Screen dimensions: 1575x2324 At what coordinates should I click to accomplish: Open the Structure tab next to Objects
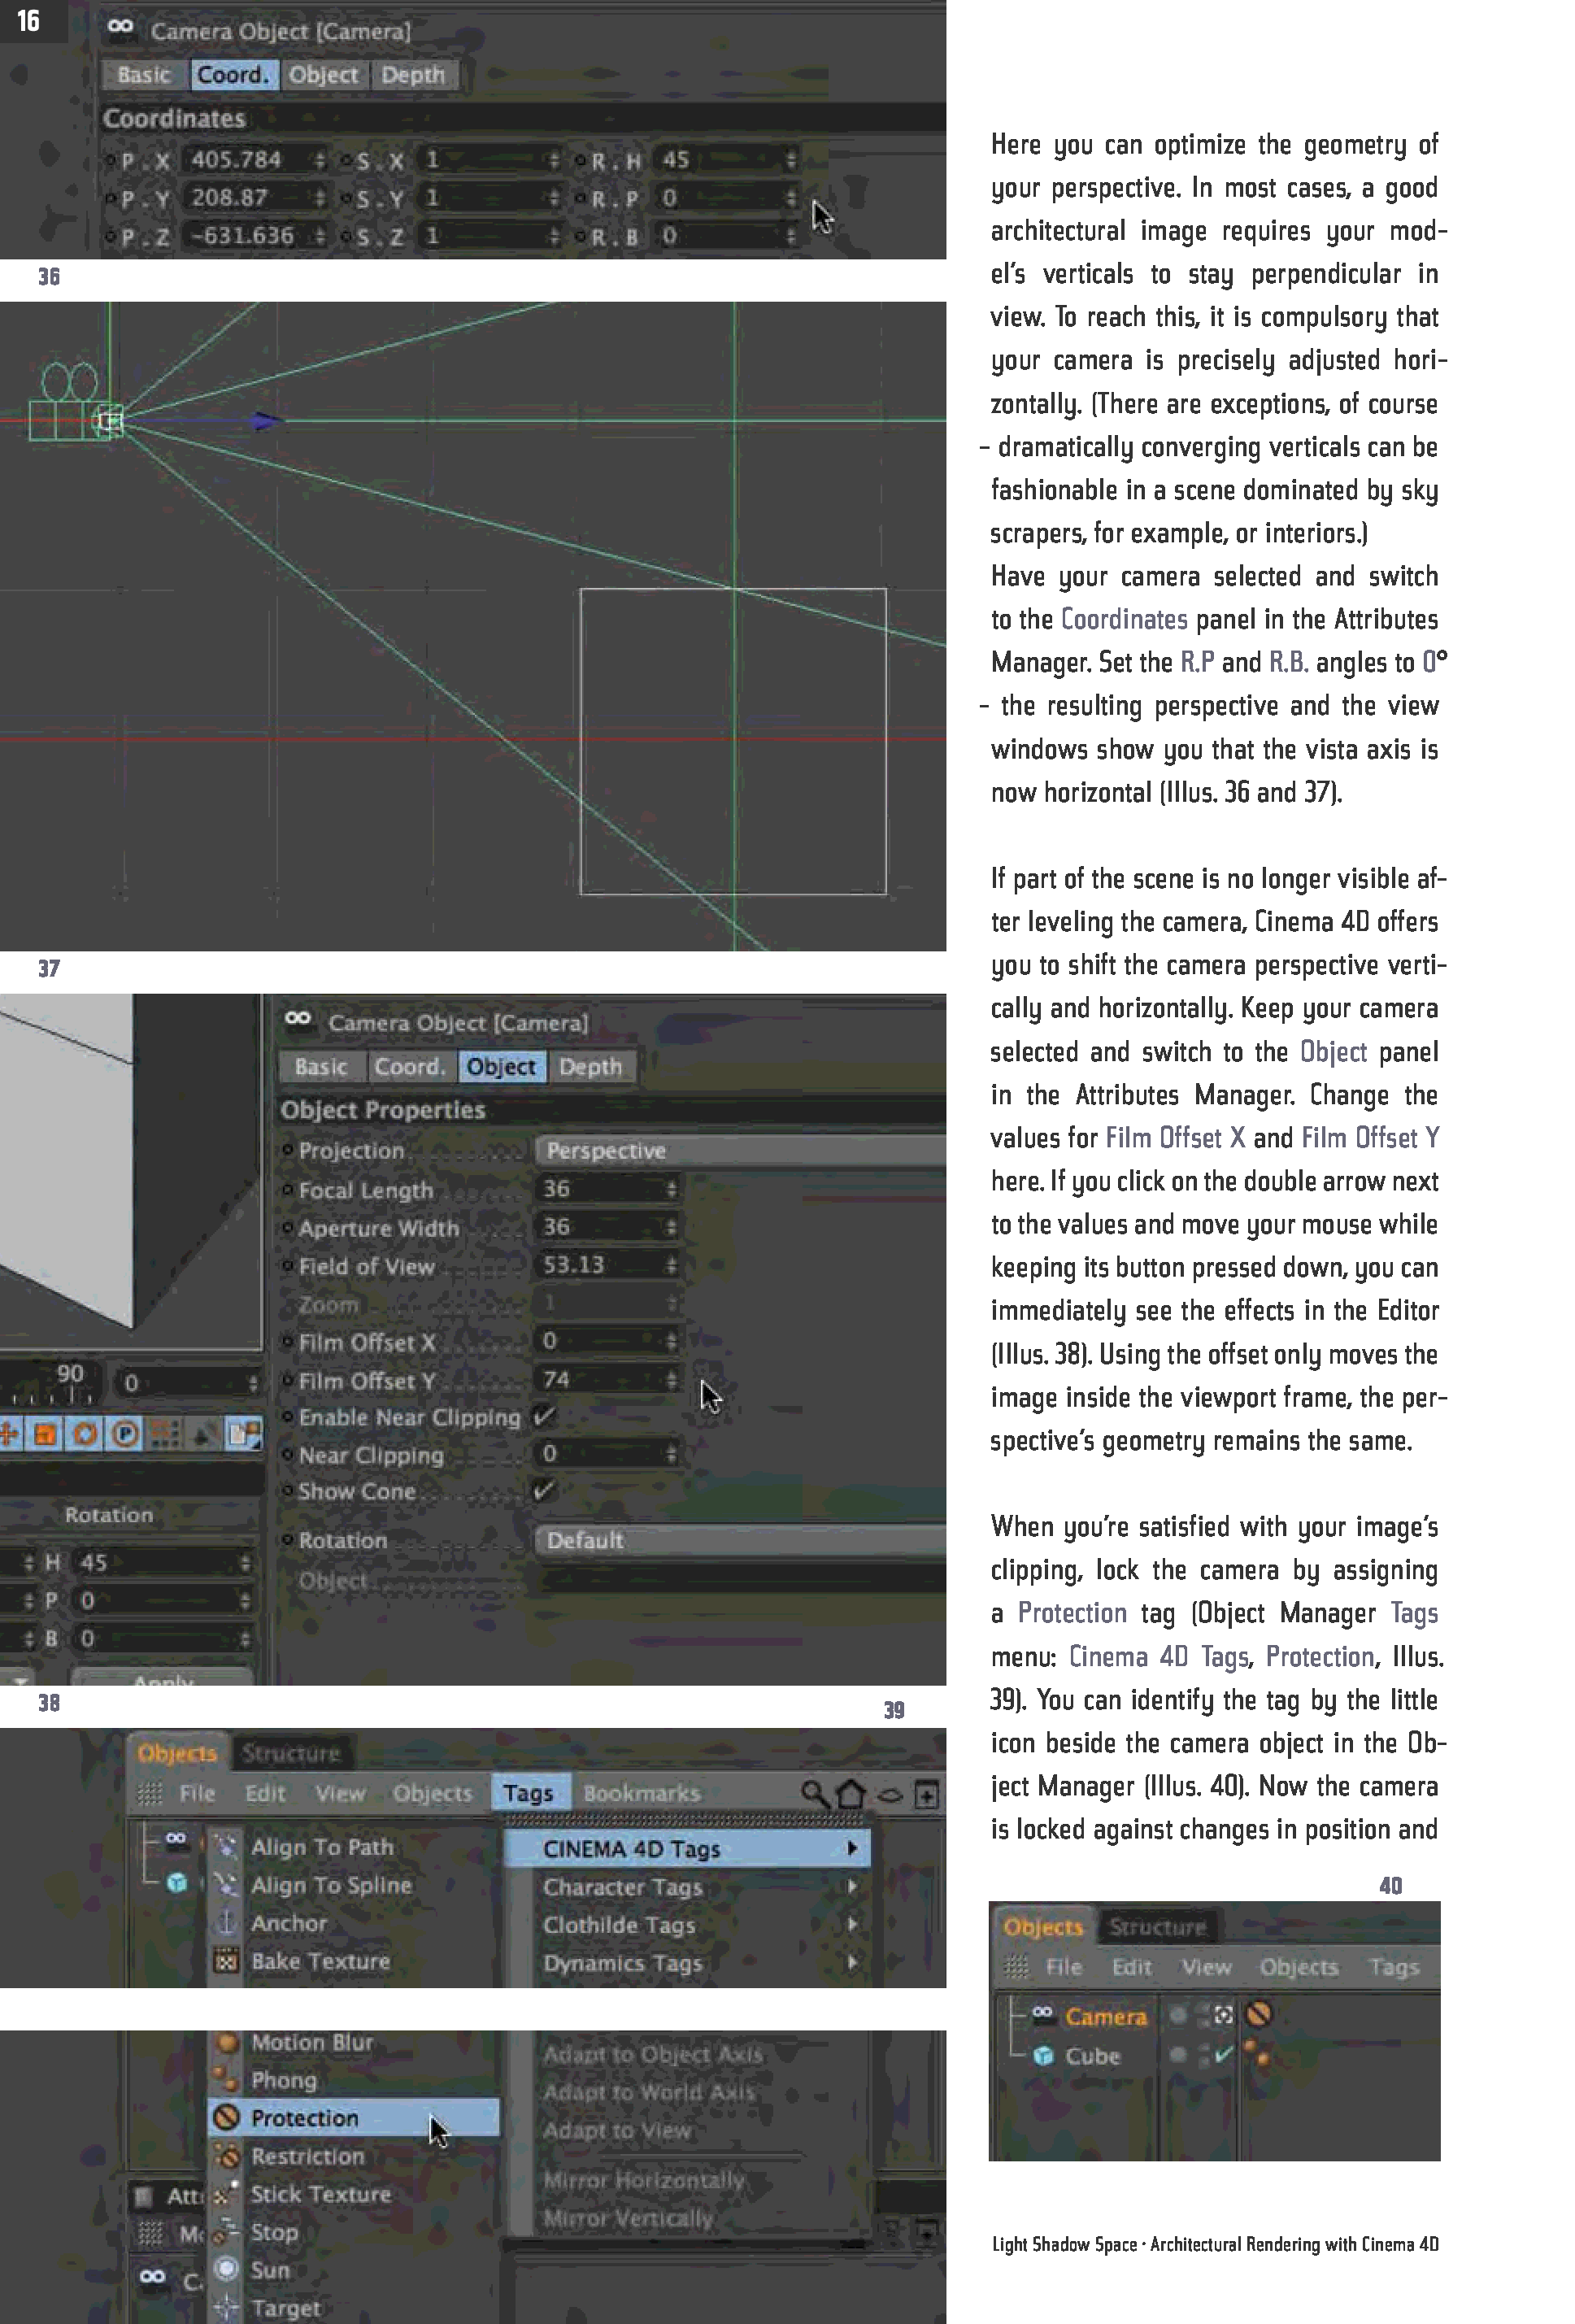click(290, 1753)
